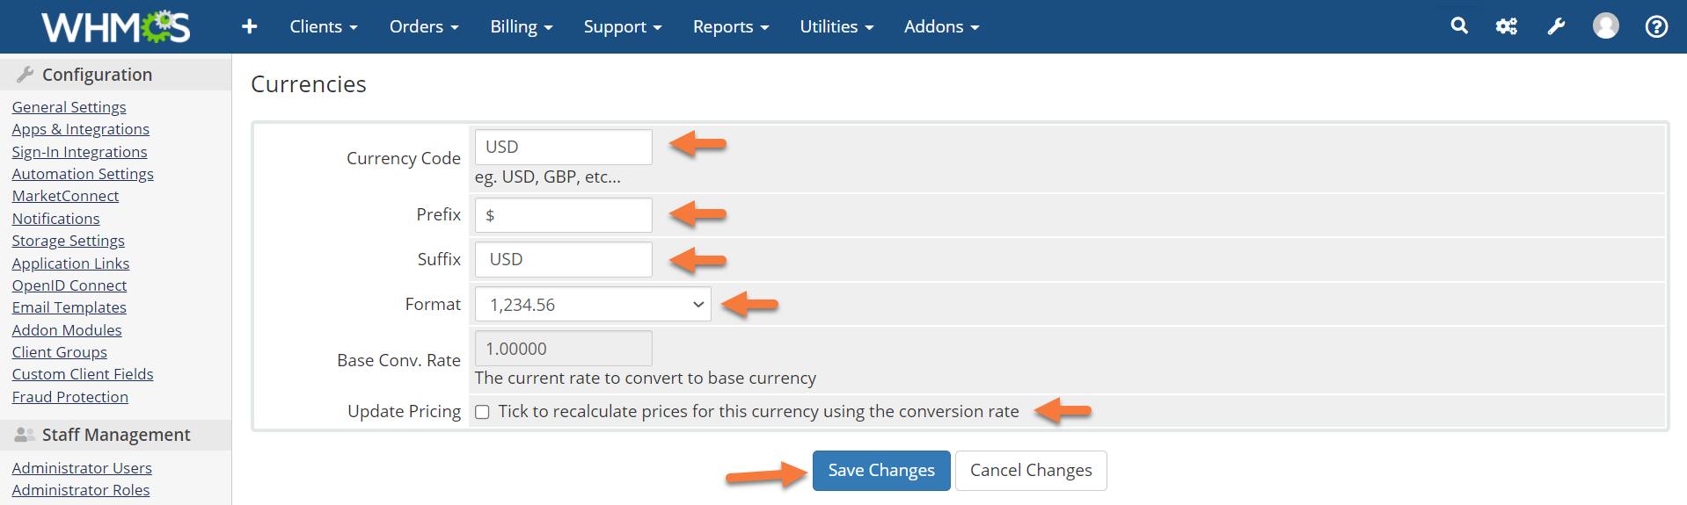Focus the Prefix input field
Image resolution: width=1687 pixels, height=505 pixels.
[563, 215]
